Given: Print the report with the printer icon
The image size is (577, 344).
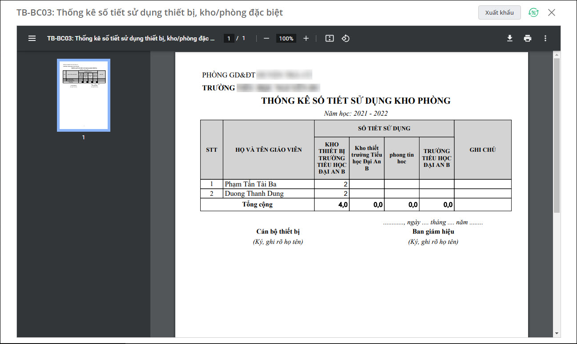Looking at the screenshot, I should point(528,38).
